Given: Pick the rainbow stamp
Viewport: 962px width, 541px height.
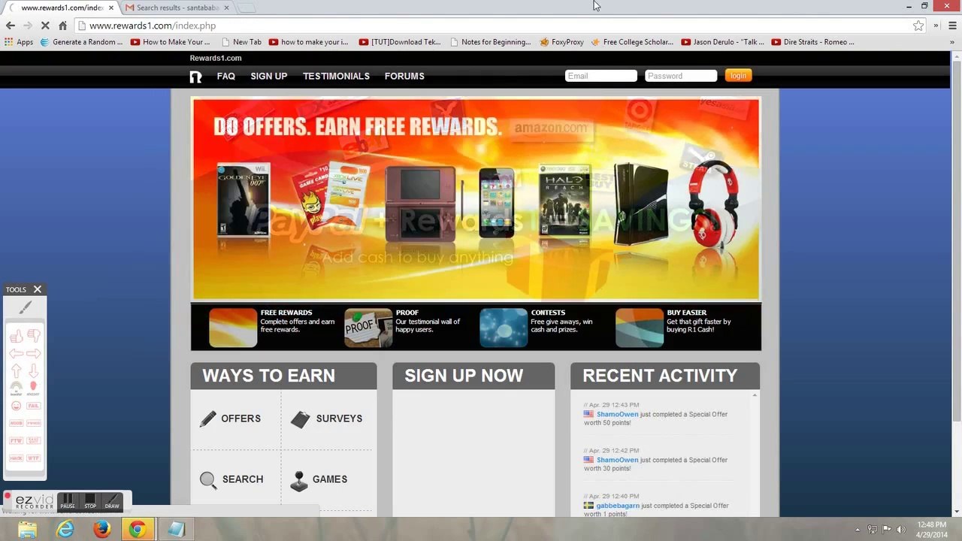Looking at the screenshot, I should [x=17, y=388].
